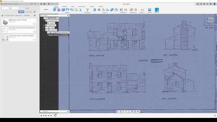Switch to the Mesh tab

pyautogui.click(x=73, y=6)
